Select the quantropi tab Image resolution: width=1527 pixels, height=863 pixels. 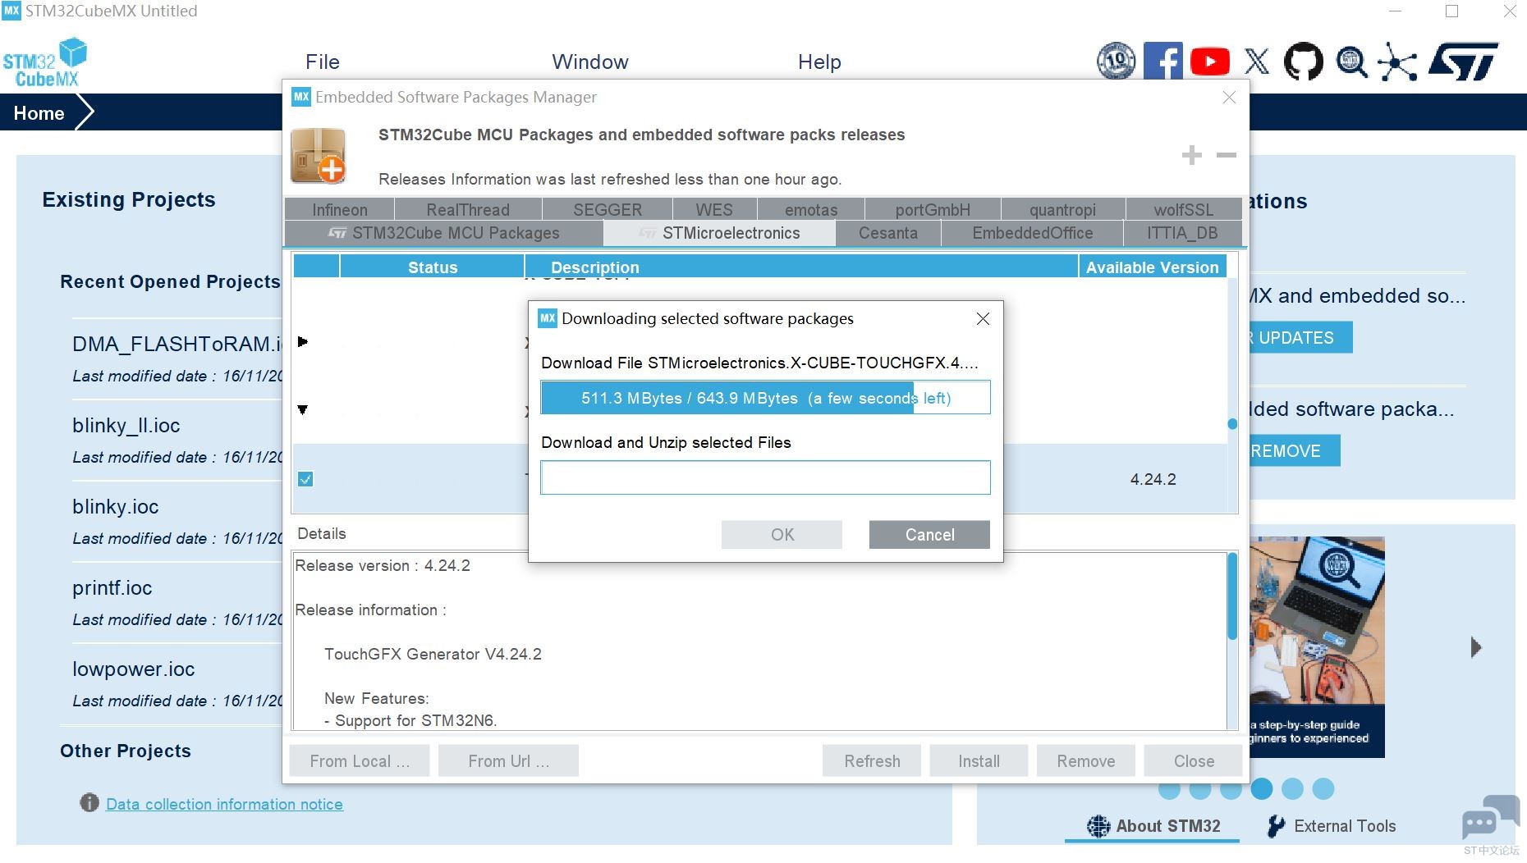(x=1062, y=210)
